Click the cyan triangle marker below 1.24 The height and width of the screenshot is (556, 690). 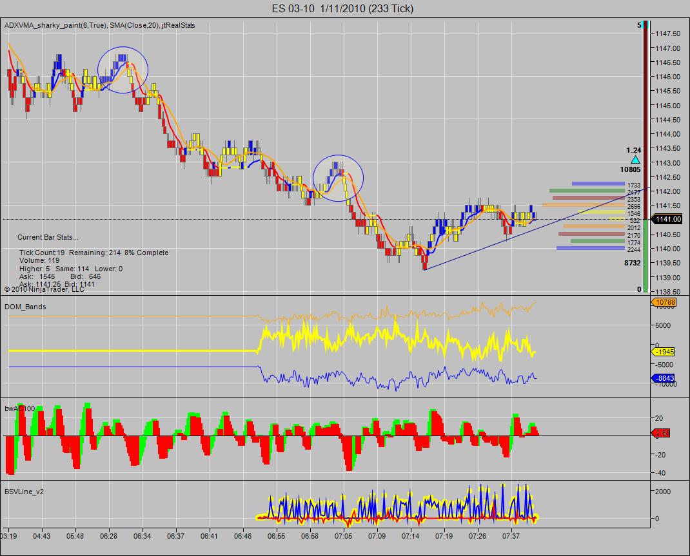point(635,160)
